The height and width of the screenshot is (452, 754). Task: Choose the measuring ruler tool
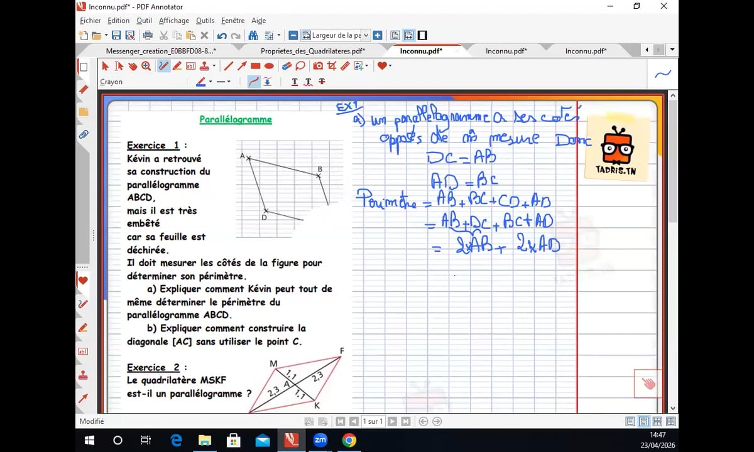[x=345, y=66]
